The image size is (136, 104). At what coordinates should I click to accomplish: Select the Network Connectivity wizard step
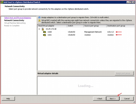[14, 20]
